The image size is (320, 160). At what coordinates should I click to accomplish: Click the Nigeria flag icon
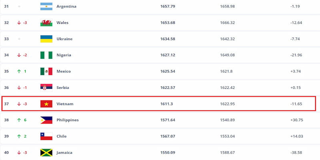coord(46,55)
